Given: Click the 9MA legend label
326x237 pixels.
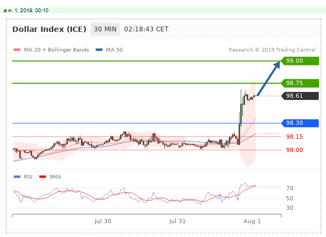Looking at the screenshot, I should click(55, 176).
